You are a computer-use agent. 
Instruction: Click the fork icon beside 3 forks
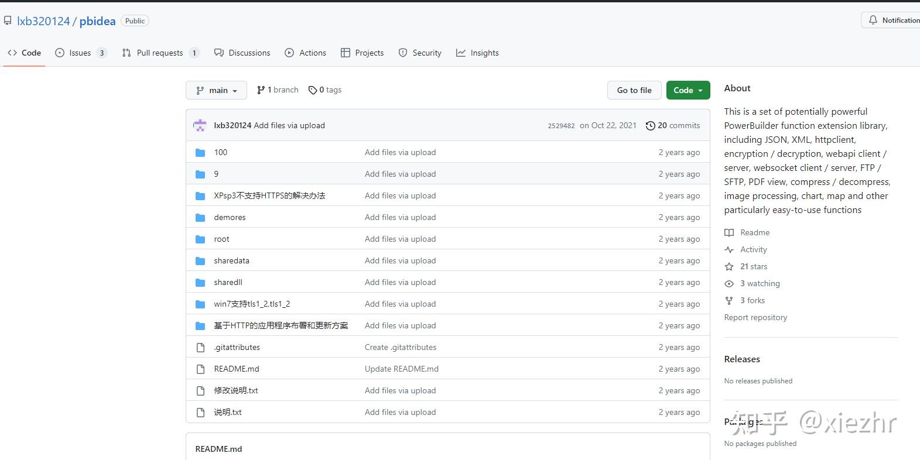point(729,300)
